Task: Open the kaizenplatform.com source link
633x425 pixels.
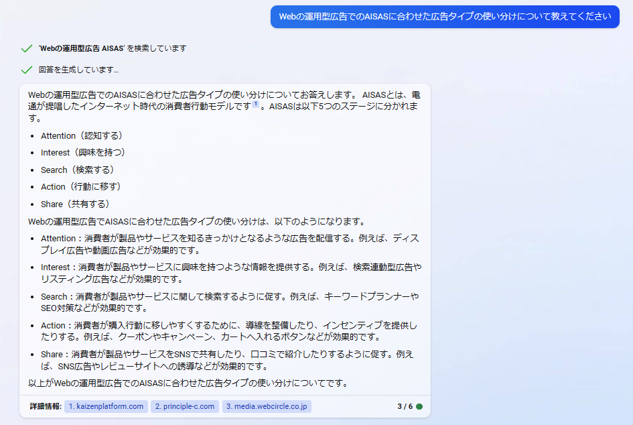Action: click(x=106, y=406)
